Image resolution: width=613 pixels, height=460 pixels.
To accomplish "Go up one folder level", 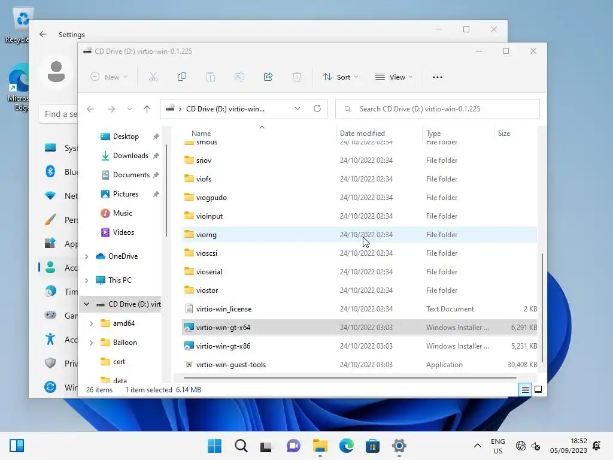I will coord(147,109).
